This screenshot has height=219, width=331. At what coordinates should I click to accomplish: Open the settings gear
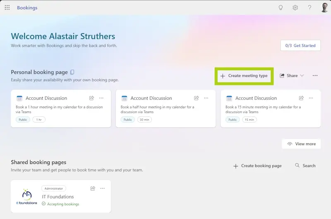(295, 8)
